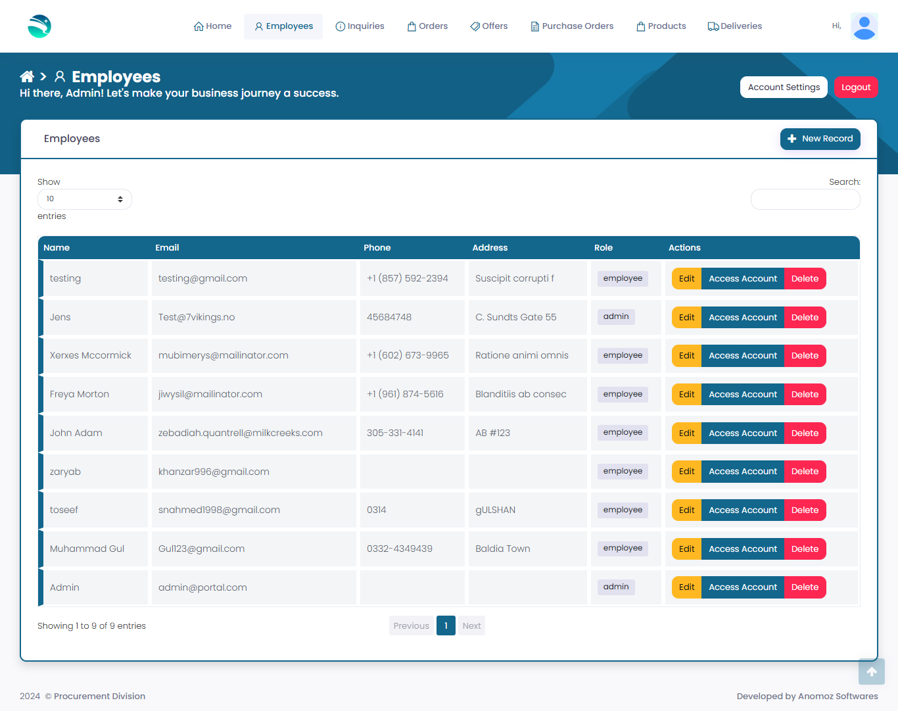Open the Offers tag menu item
898x711 pixels.
coord(488,26)
